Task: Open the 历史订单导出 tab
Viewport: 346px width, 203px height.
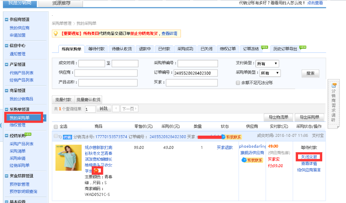Action: point(285,49)
